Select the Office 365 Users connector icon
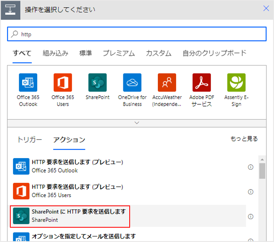 (x=63, y=83)
